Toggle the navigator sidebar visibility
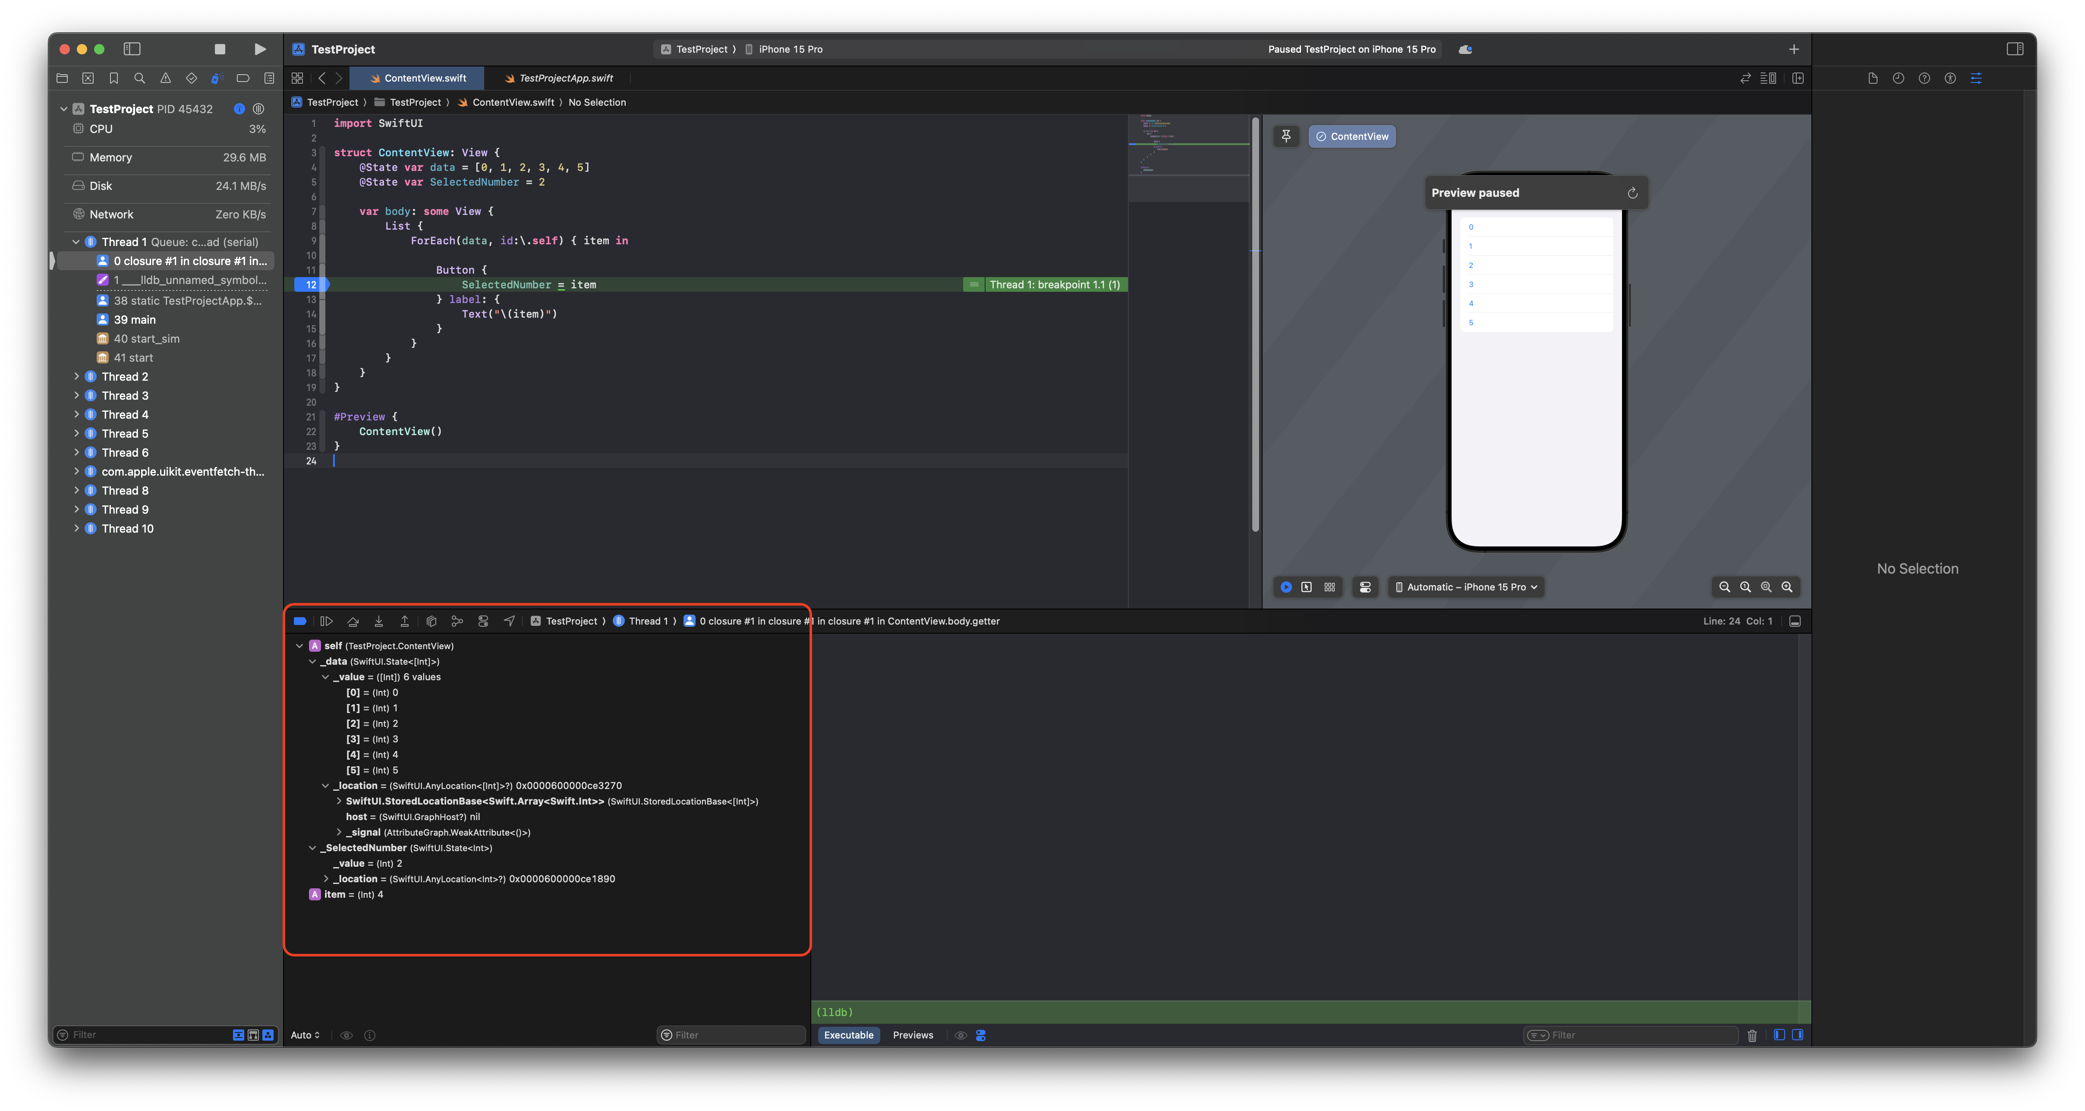Screen dimensions: 2085x1111 click(132, 49)
